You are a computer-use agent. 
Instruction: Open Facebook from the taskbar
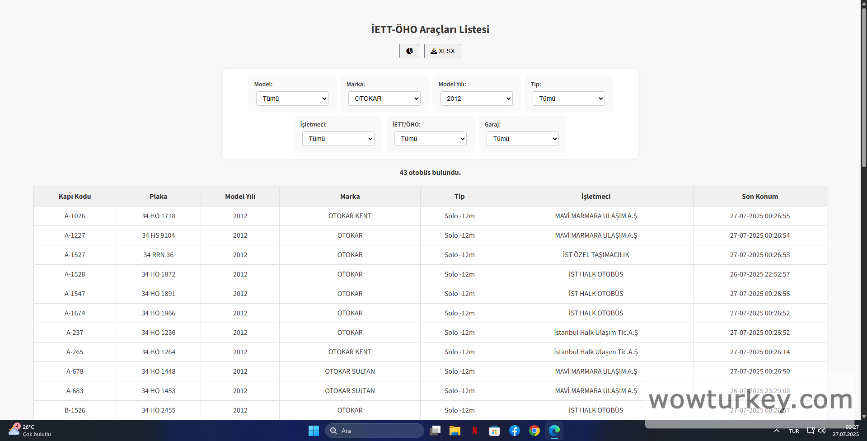(x=514, y=431)
